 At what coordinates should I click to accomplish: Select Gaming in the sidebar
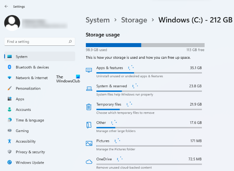click(x=22, y=131)
